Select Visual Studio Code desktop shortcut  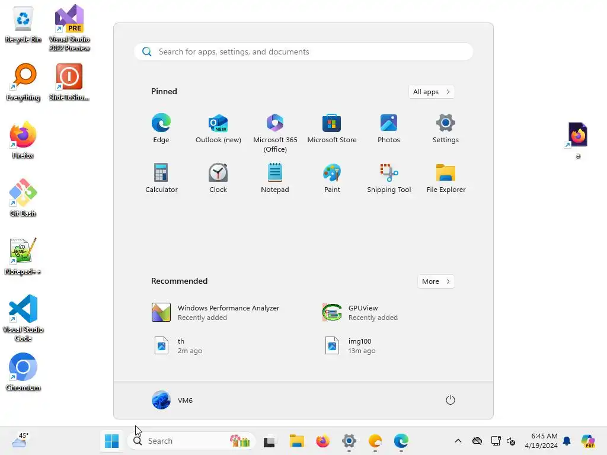pos(23,318)
